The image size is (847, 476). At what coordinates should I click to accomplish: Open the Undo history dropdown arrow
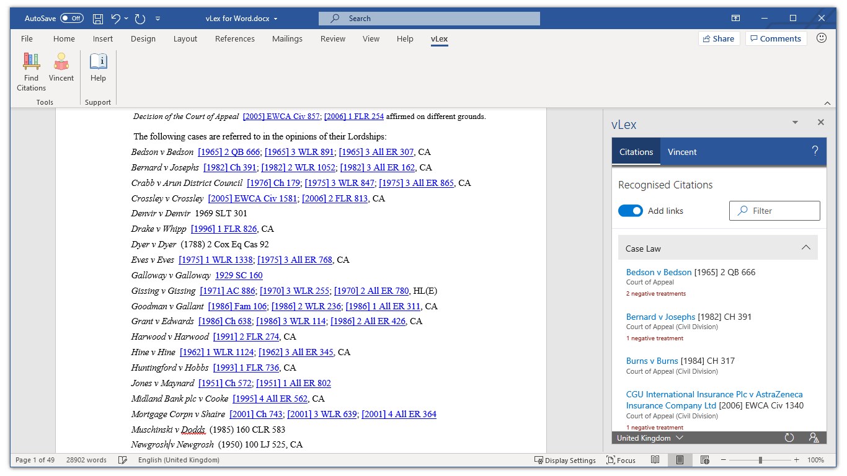(x=126, y=19)
